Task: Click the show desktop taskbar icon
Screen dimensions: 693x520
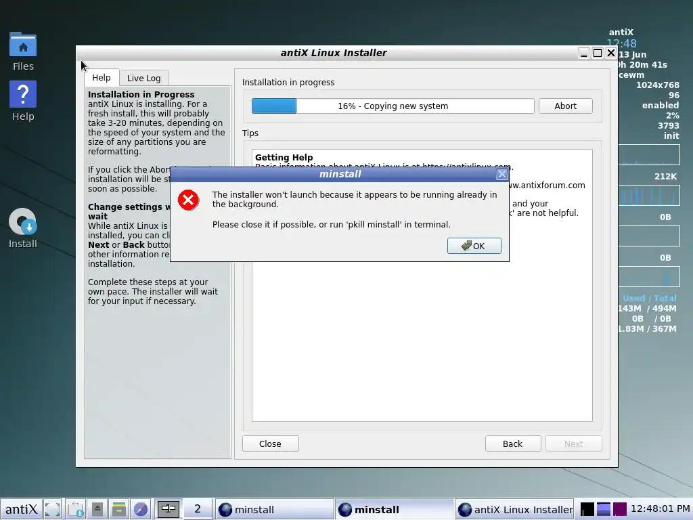Action: (x=53, y=509)
